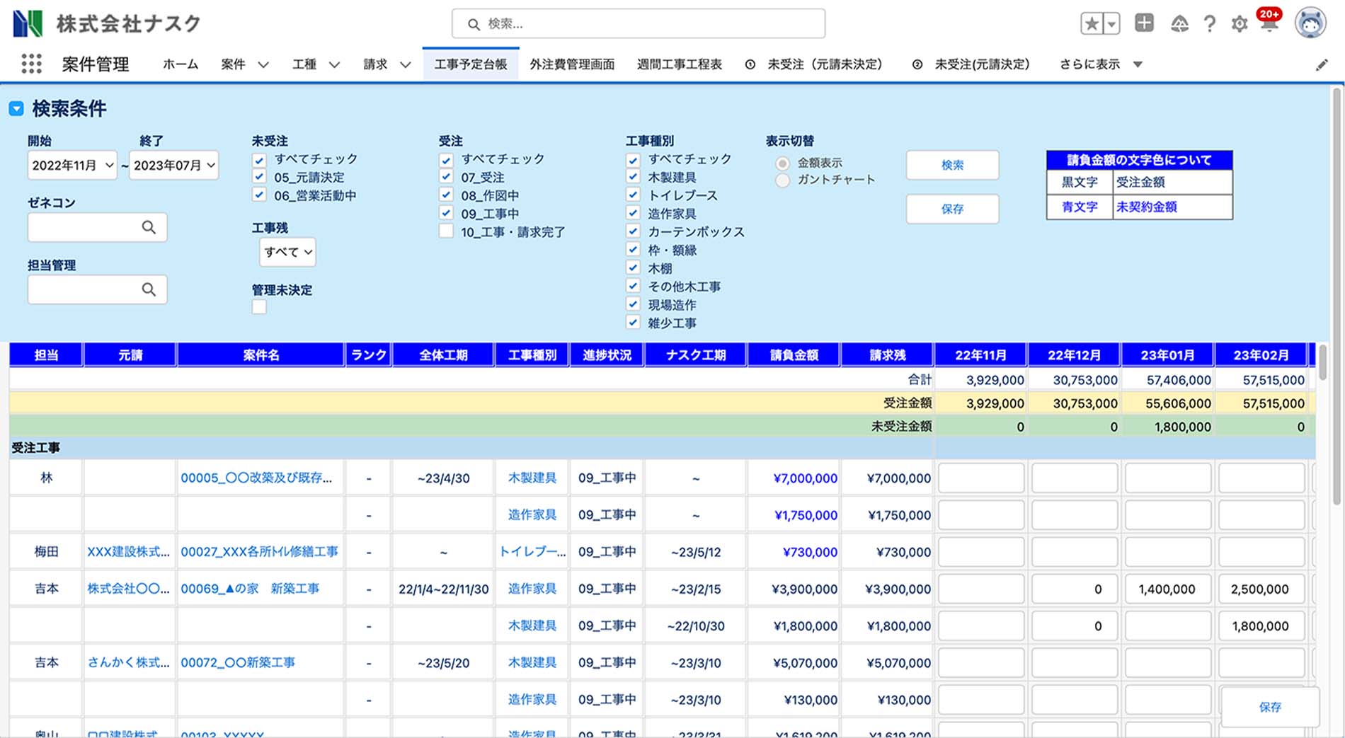Screen dimensions: 1345x738
Task: Click the 保存 button beside search conditions
Action: pyautogui.click(x=952, y=209)
